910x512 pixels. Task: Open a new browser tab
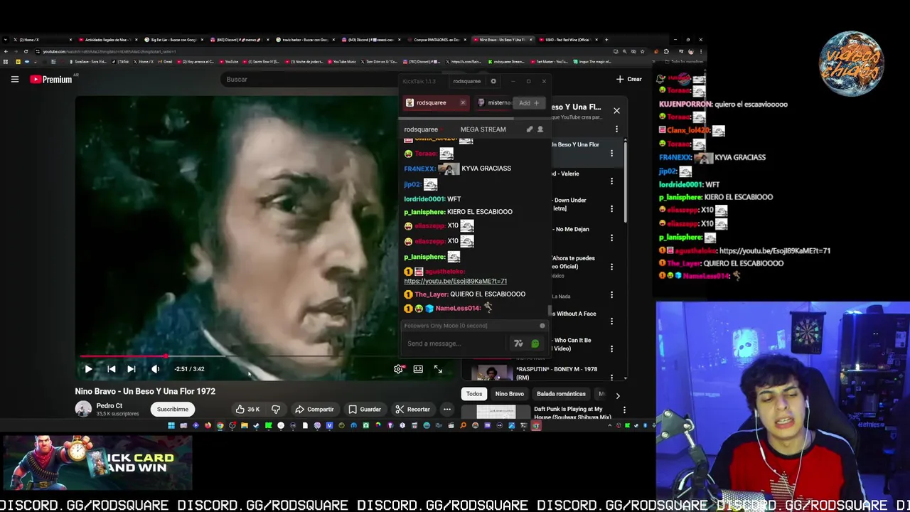[606, 40]
